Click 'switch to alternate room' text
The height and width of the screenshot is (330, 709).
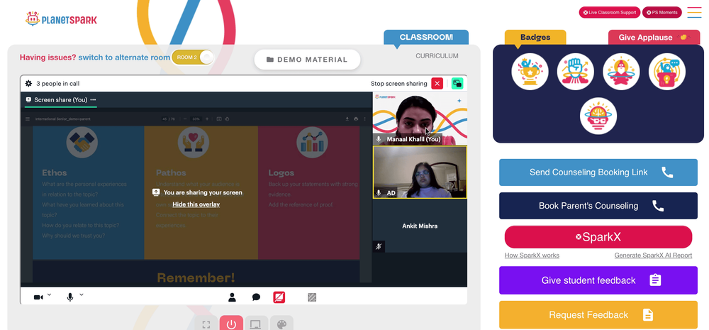[124, 57]
